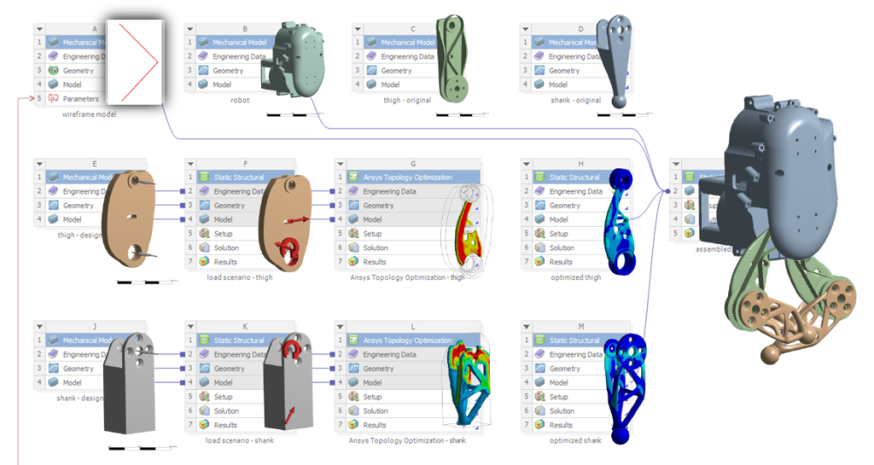The width and height of the screenshot is (874, 465).
Task: Open the system G dropdown arrow
Action: point(340,164)
